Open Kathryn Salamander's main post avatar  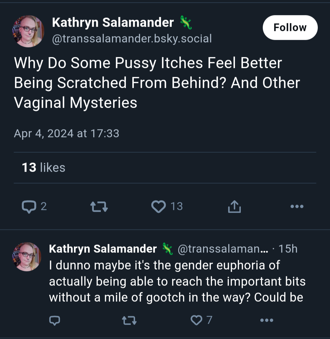(x=28, y=31)
